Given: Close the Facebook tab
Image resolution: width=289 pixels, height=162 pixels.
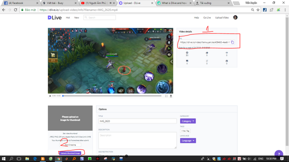Looking at the screenshot, I should (x=37, y=3).
